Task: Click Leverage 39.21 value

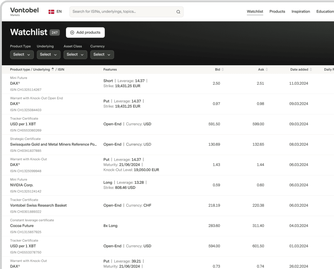Action: coord(136,261)
